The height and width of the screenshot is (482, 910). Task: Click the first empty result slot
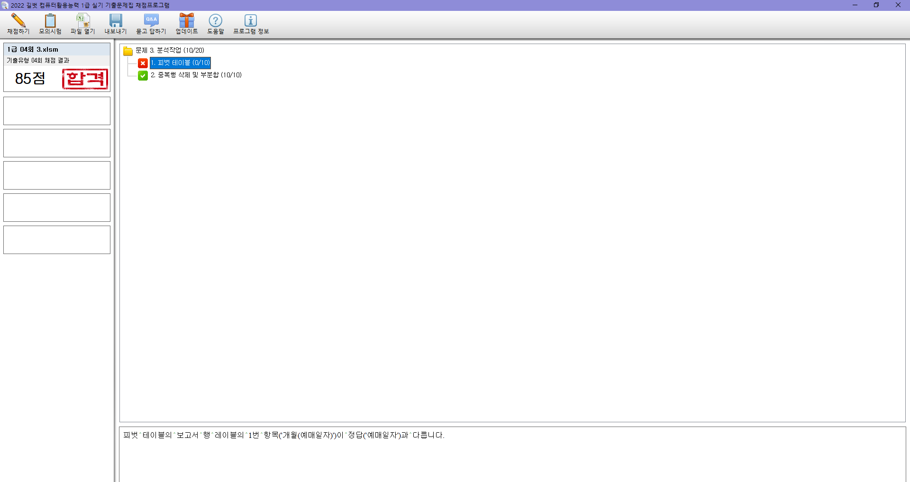tap(57, 111)
